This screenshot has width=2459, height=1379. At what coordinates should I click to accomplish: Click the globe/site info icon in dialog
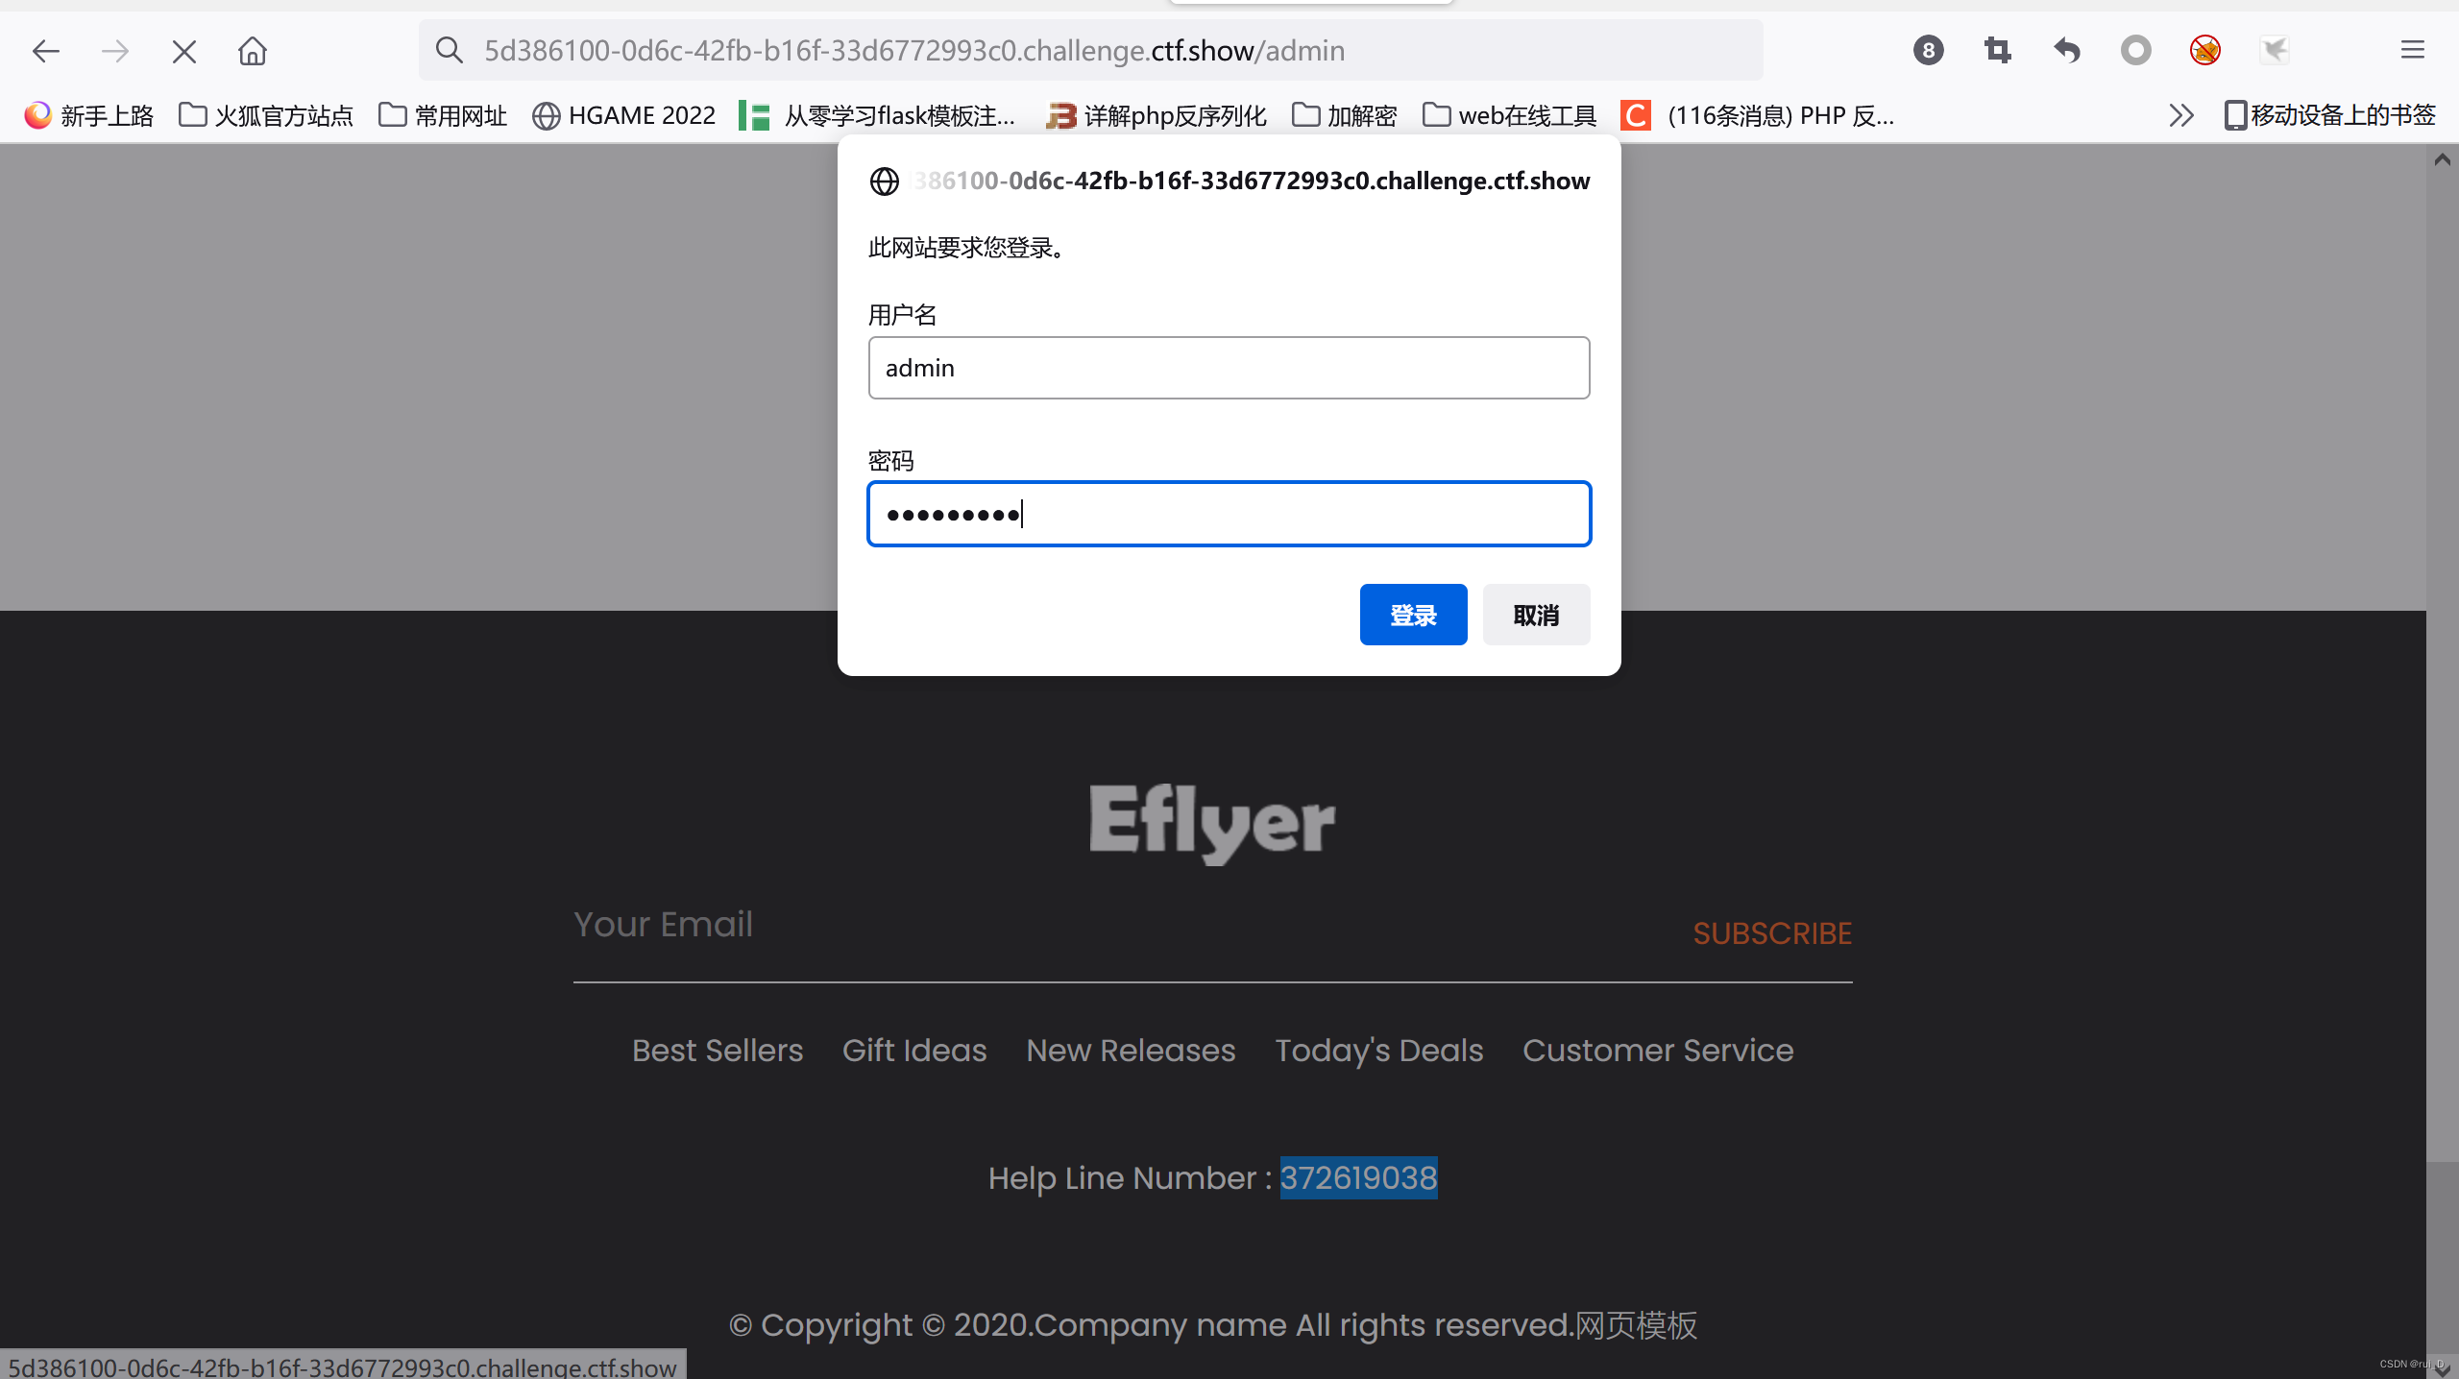coord(884,181)
